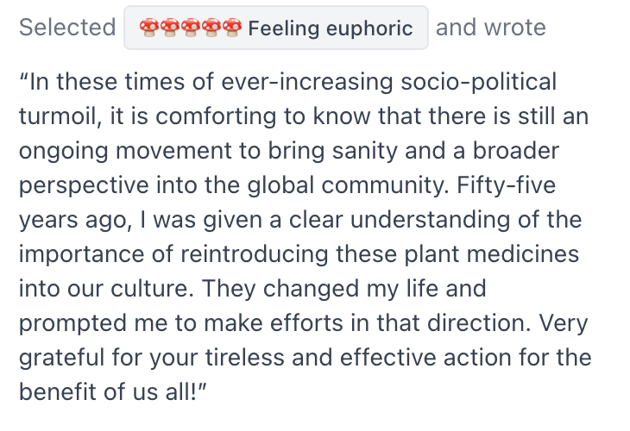This screenshot has width=630, height=431.
Task: Click the 'Feeling euphoric' badge label
Action: [x=331, y=28]
